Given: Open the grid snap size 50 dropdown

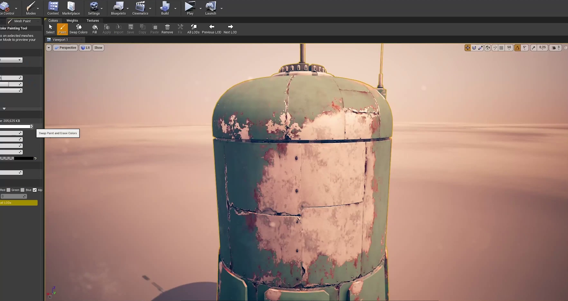Looking at the screenshot, I should click(x=509, y=48).
